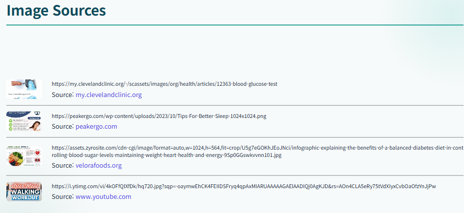The width and height of the screenshot is (464, 213).
Task: Click the Source label before www.youtube.com
Action: point(62,197)
